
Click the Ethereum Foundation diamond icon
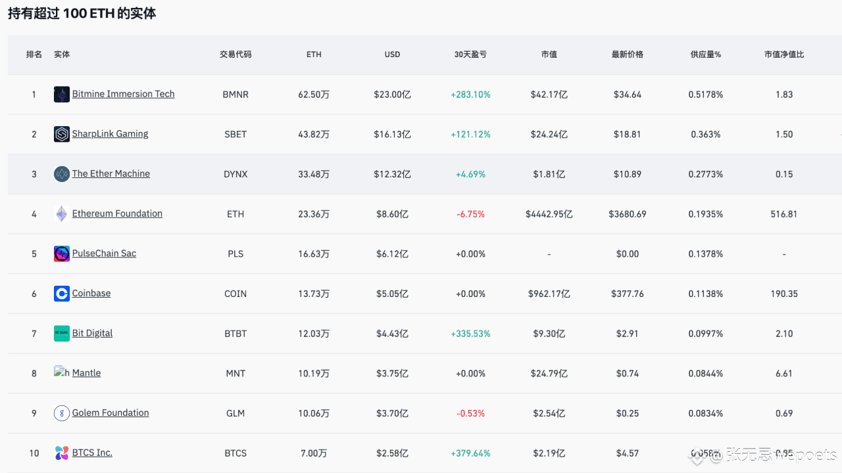point(62,214)
